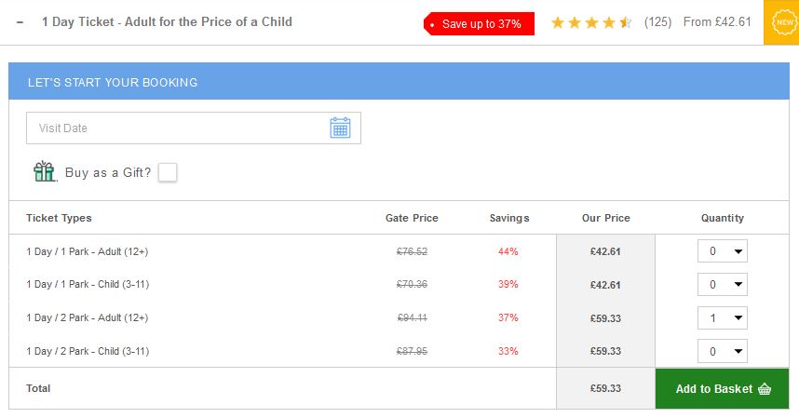Click the yellow NEW badge icon
This screenshot has height=418, width=799.
click(x=784, y=22)
